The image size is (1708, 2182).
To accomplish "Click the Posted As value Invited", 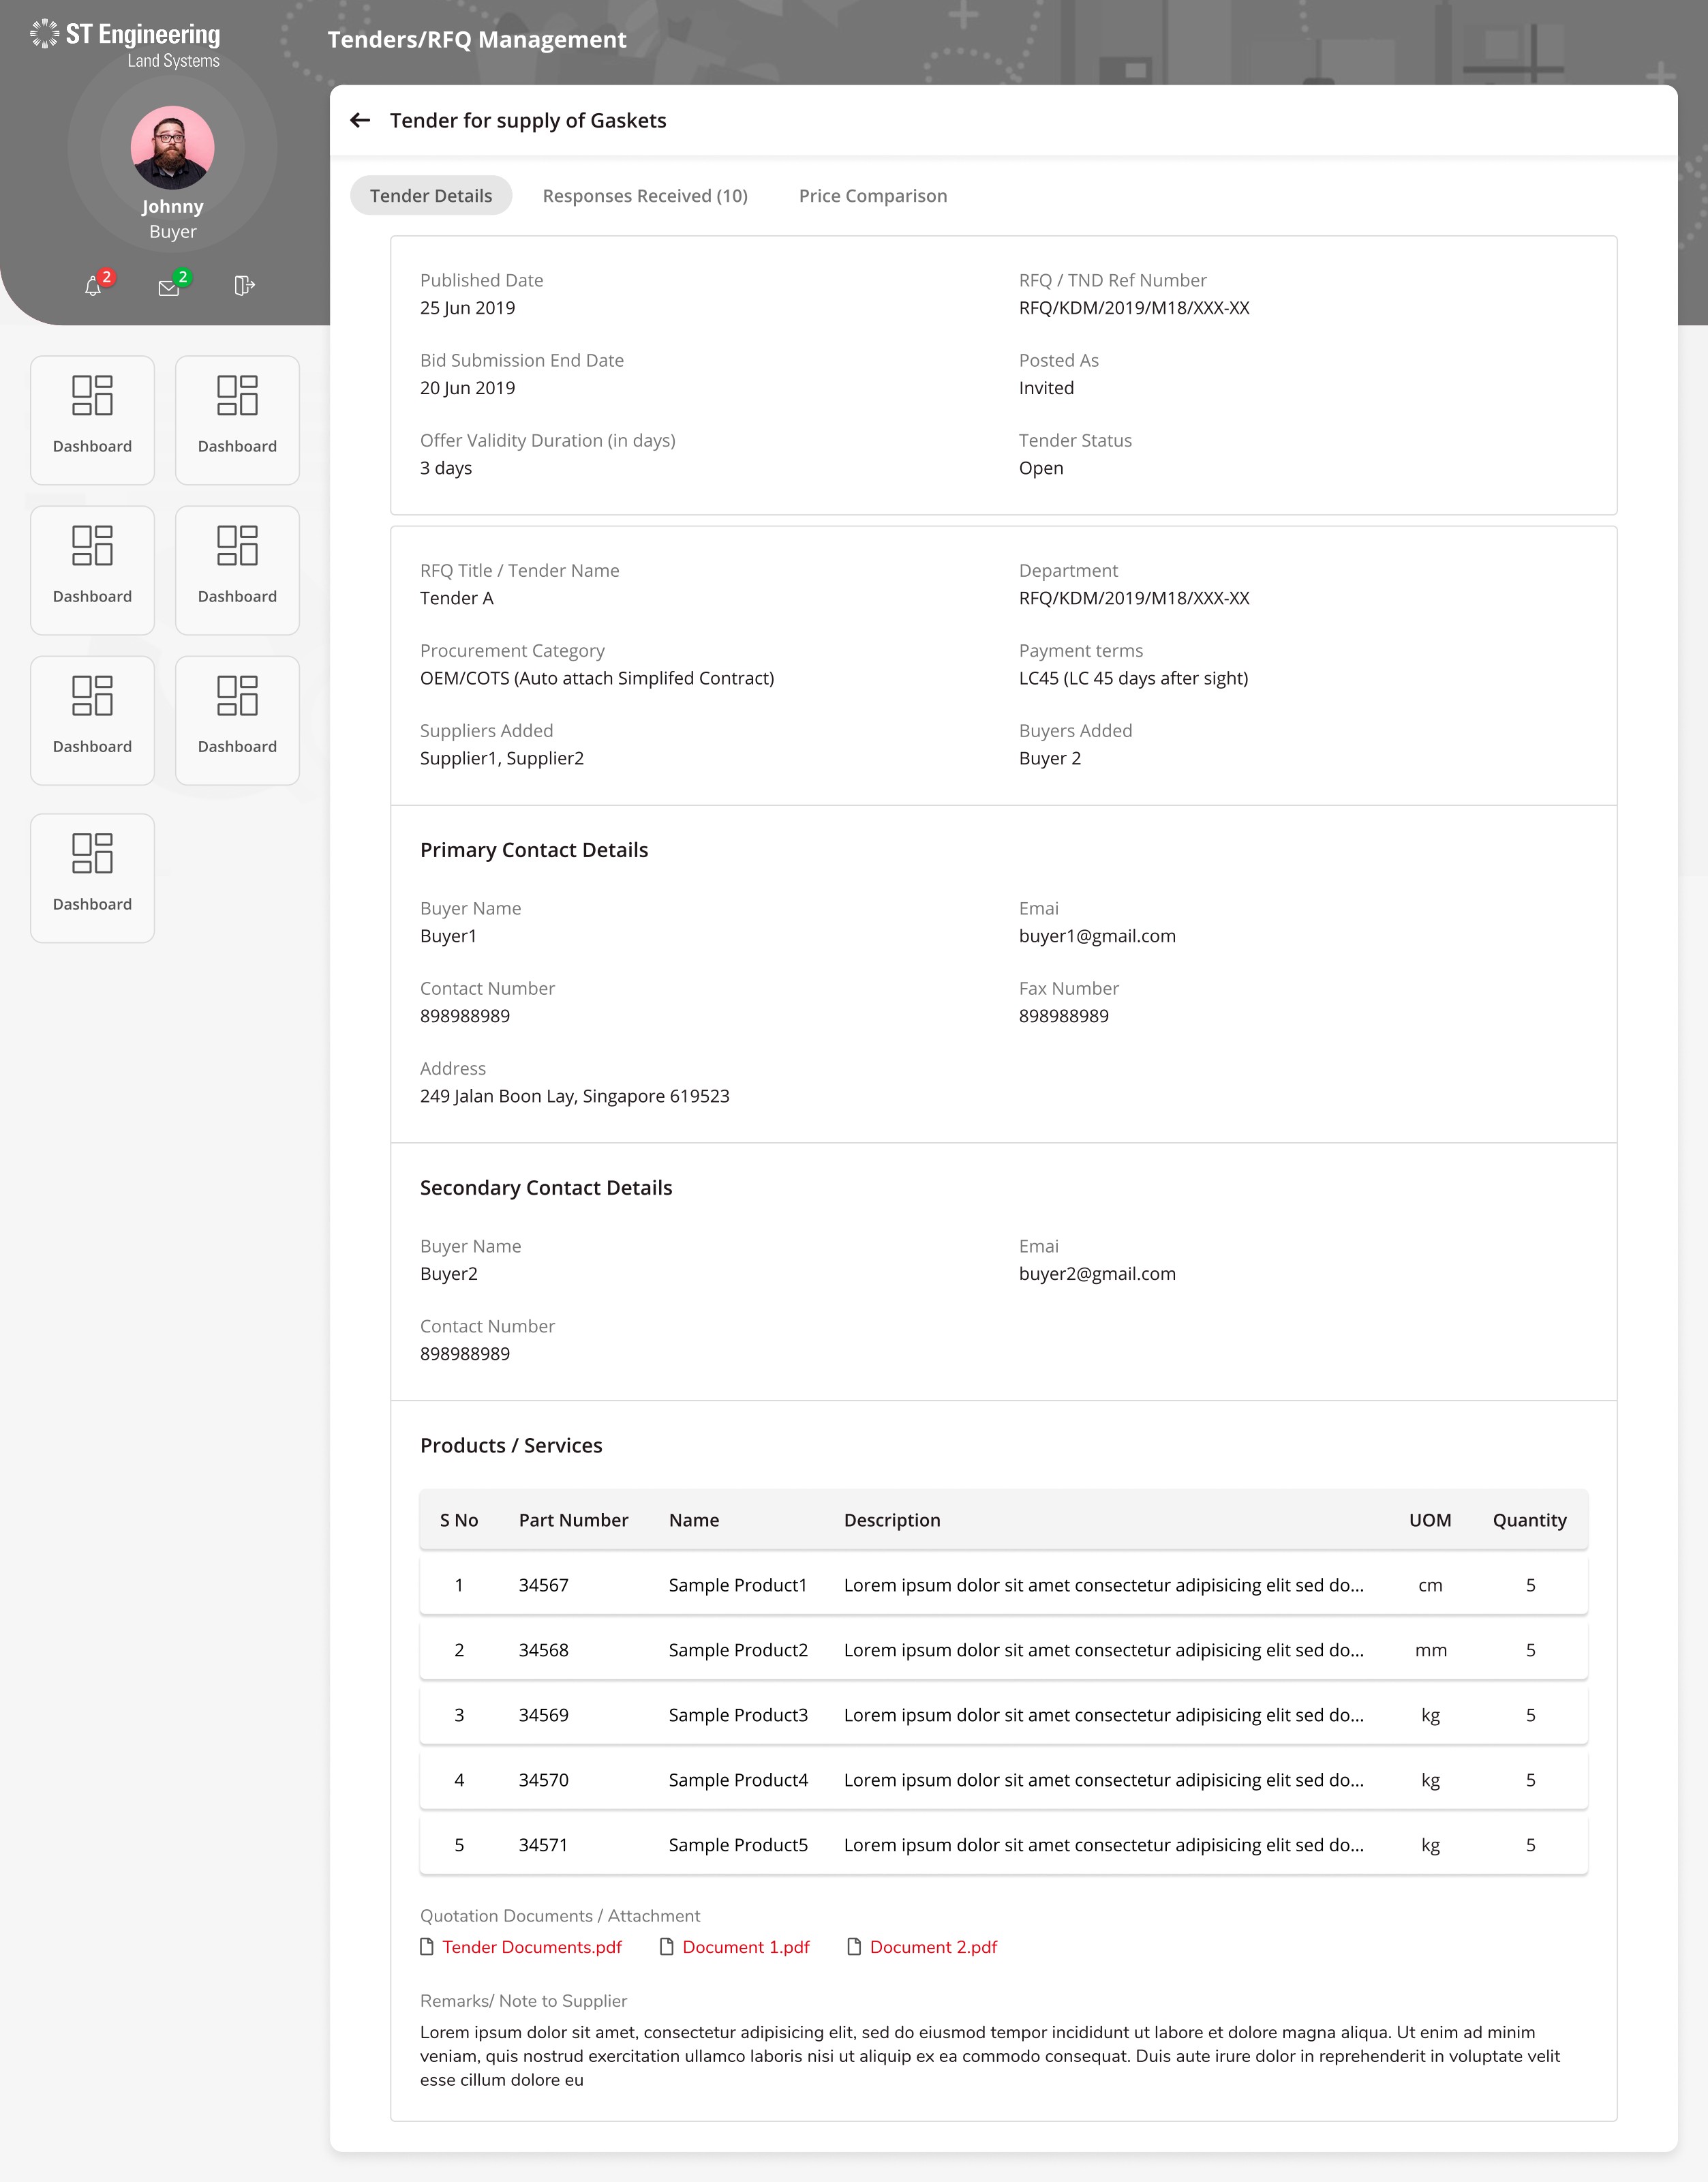I will (1046, 387).
